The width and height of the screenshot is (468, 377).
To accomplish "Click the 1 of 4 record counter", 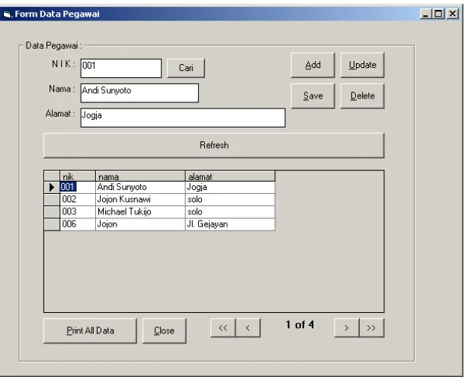I will 300,324.
